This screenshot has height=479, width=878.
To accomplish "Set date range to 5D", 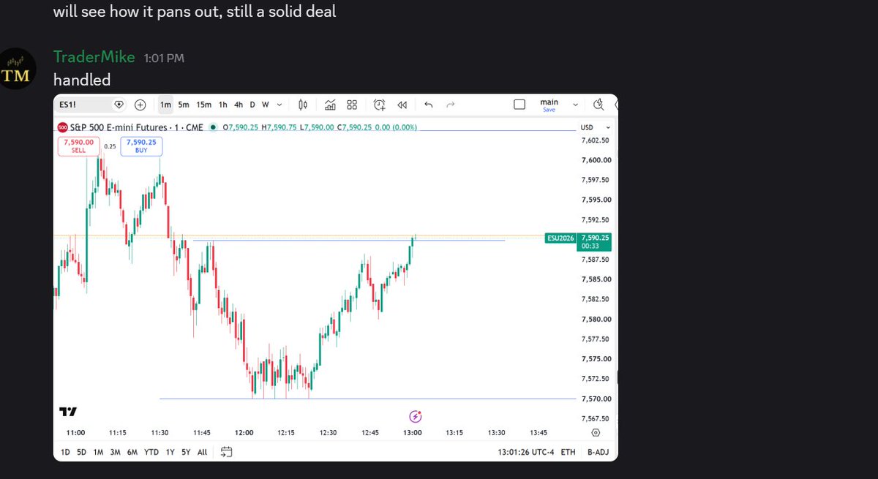I will click(x=82, y=452).
